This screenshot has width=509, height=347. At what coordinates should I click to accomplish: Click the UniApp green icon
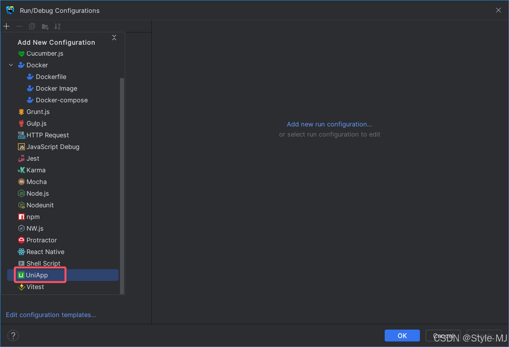(21, 275)
